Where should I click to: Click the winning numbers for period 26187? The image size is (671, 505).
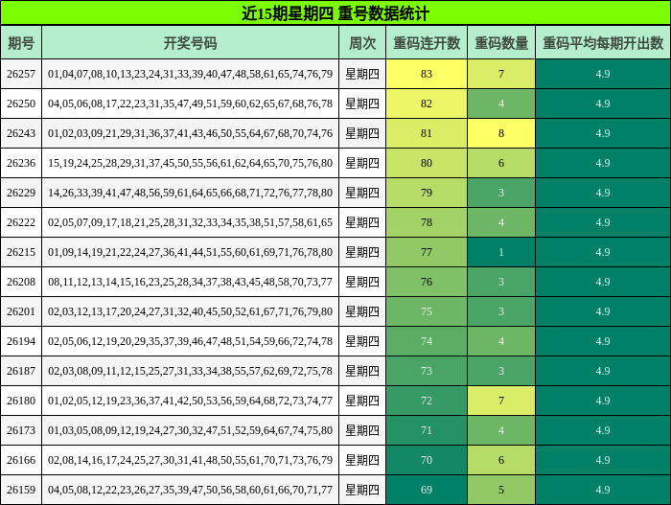coord(191,371)
